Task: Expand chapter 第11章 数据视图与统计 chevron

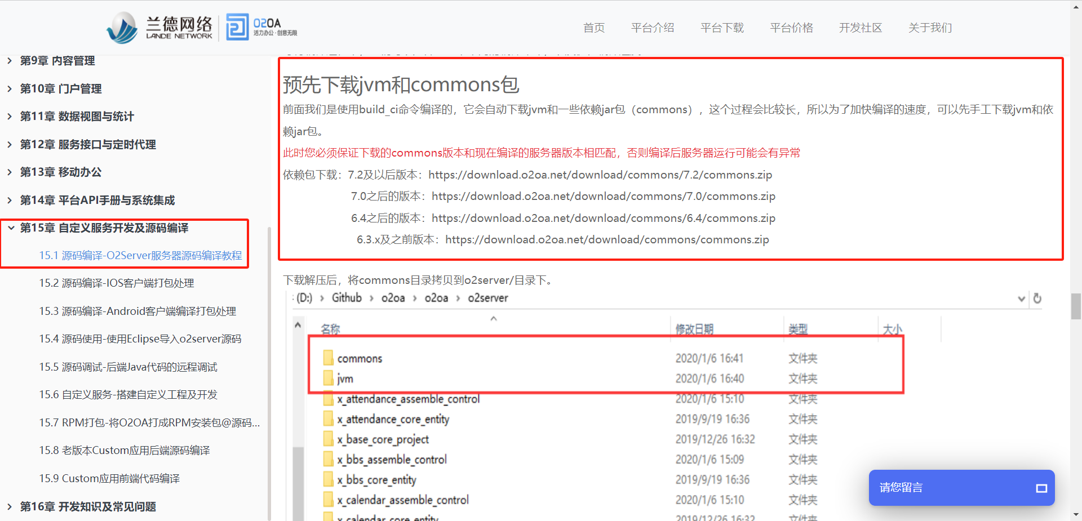Action: pyautogui.click(x=10, y=117)
